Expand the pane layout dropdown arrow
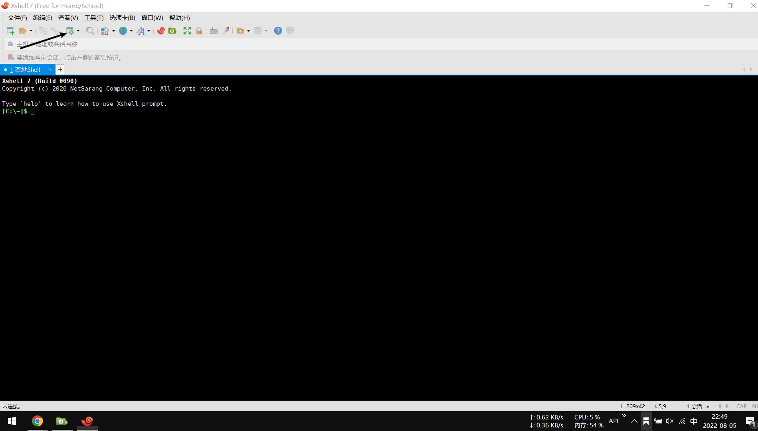This screenshot has width=758, height=431. [x=266, y=31]
